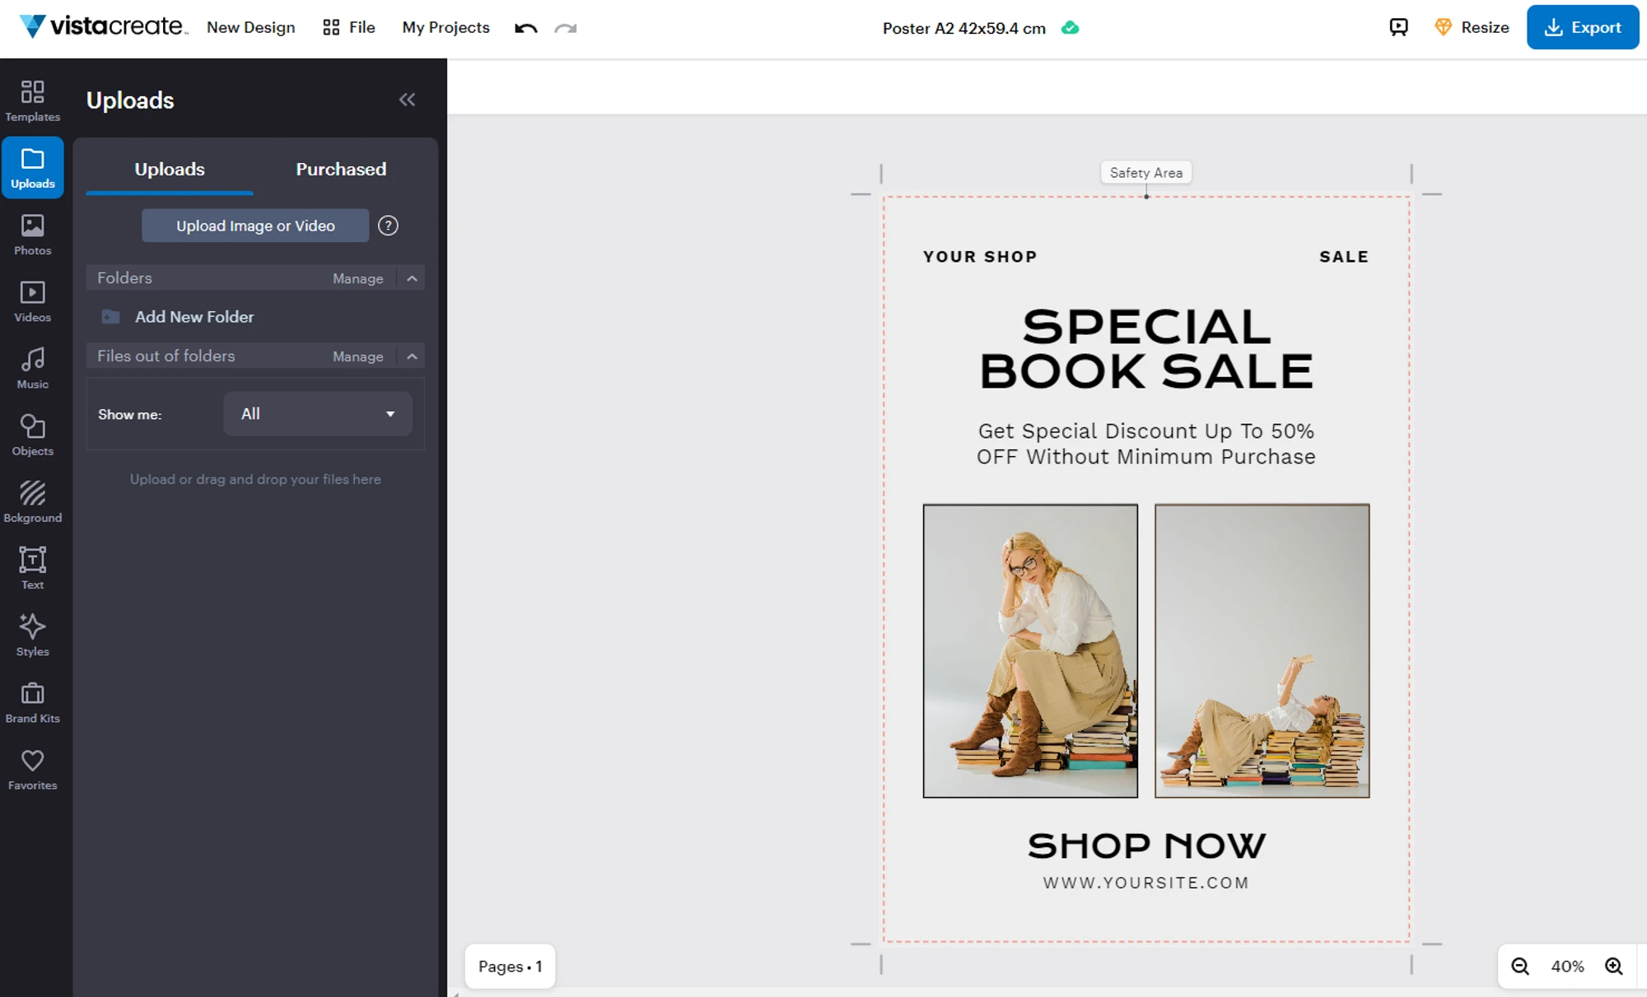Collapse the Folders section chevron
1647x997 pixels.
coord(412,278)
